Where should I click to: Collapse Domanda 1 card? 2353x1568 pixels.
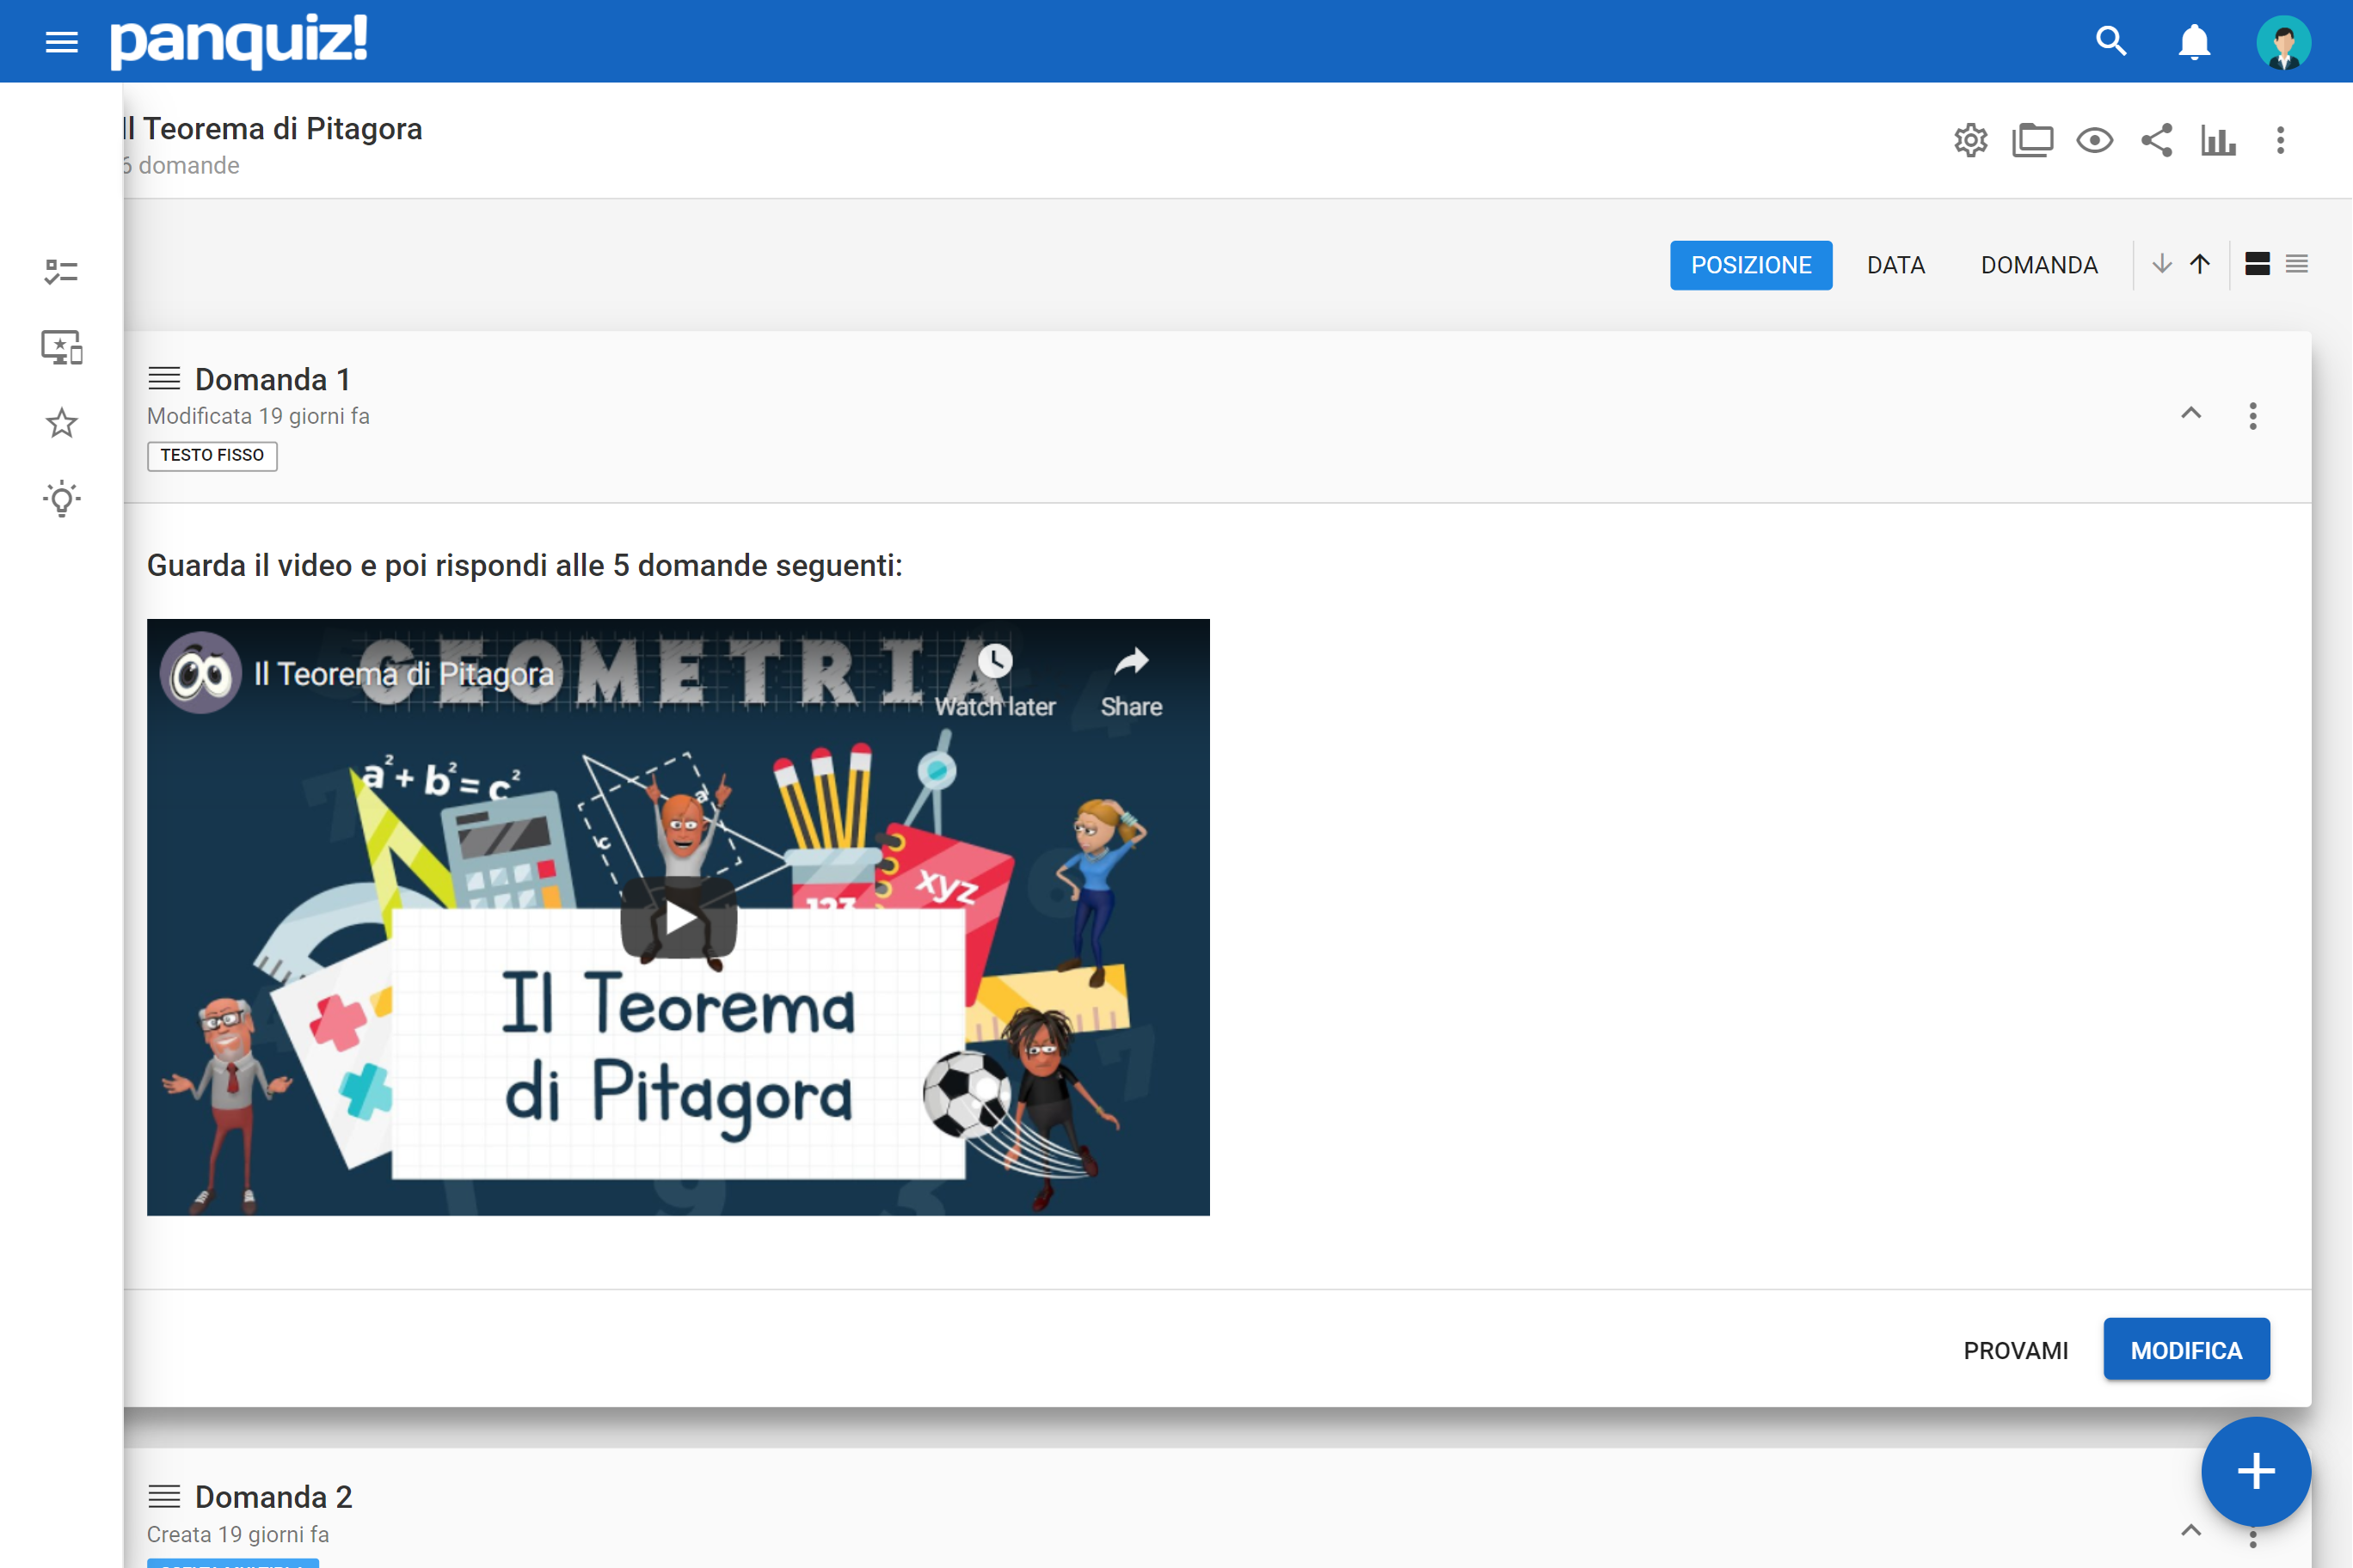point(2191,413)
